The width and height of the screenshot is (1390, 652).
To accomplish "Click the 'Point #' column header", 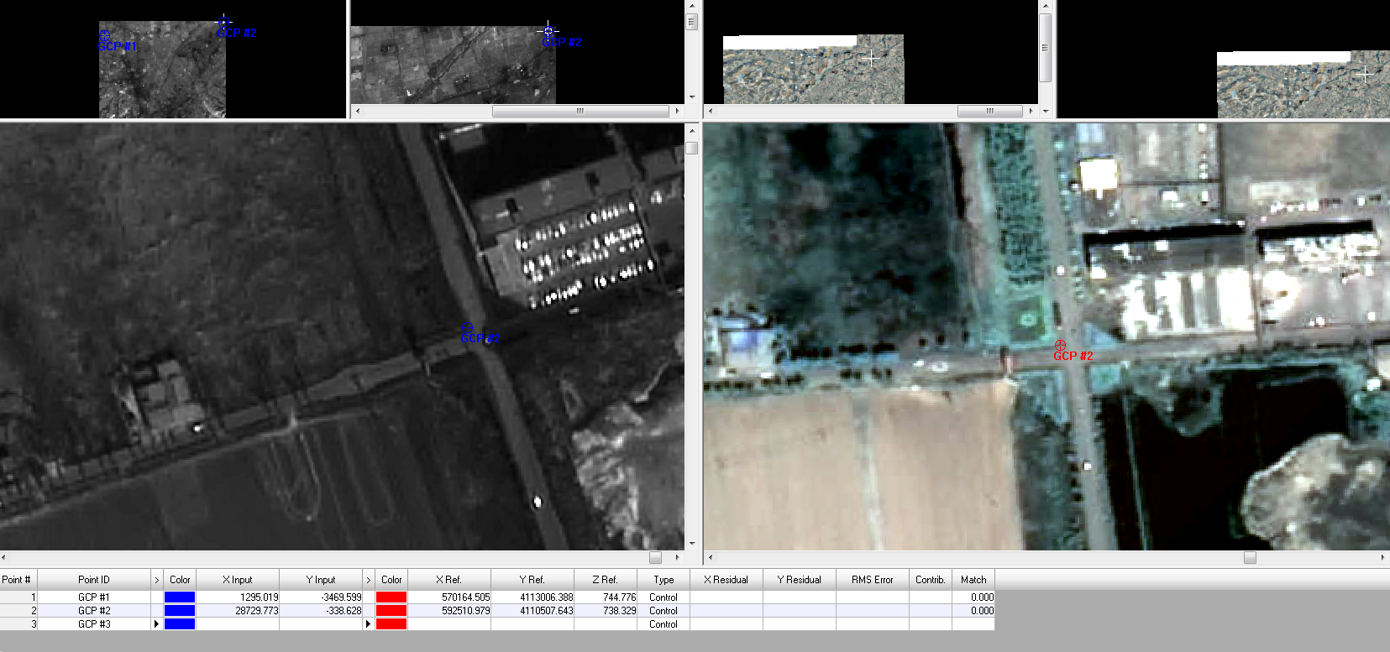I will [18, 580].
